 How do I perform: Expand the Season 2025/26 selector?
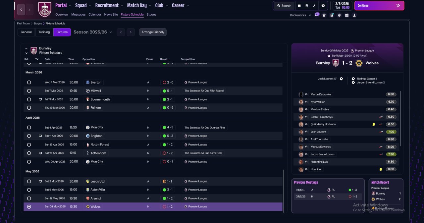pyautogui.click(x=93, y=32)
